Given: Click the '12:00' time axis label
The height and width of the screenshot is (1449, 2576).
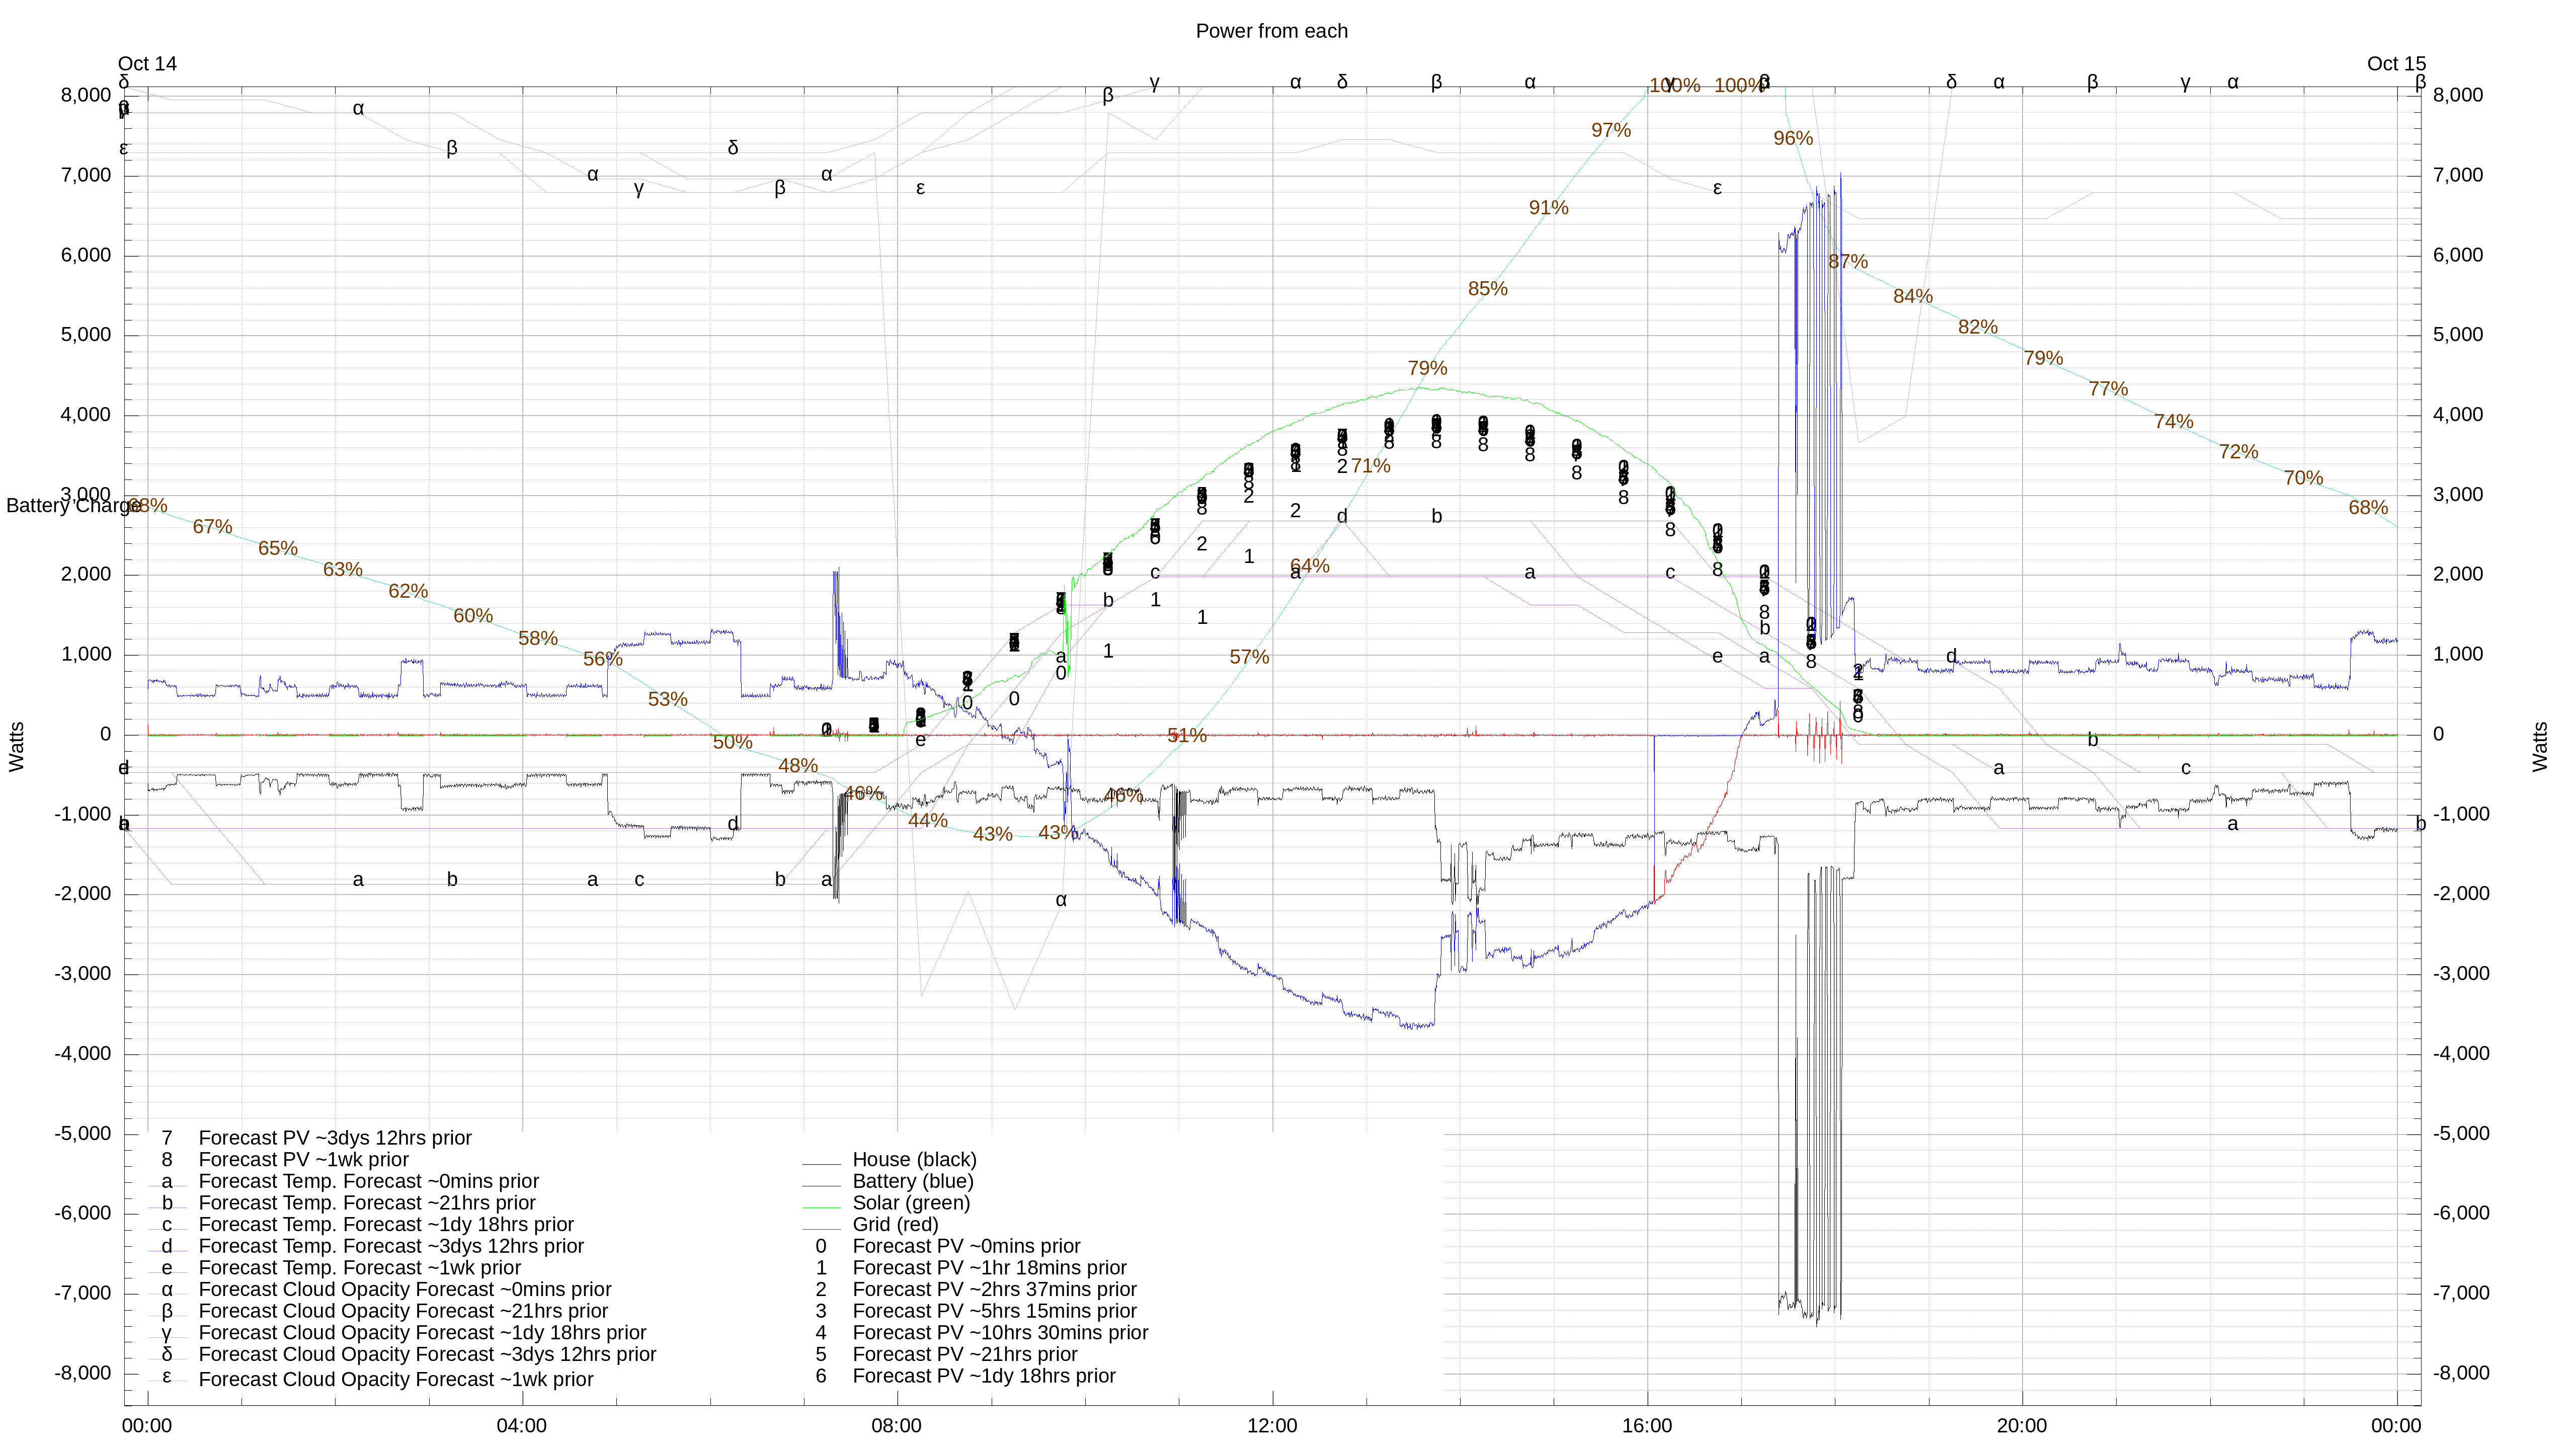Looking at the screenshot, I should pos(1272,1426).
